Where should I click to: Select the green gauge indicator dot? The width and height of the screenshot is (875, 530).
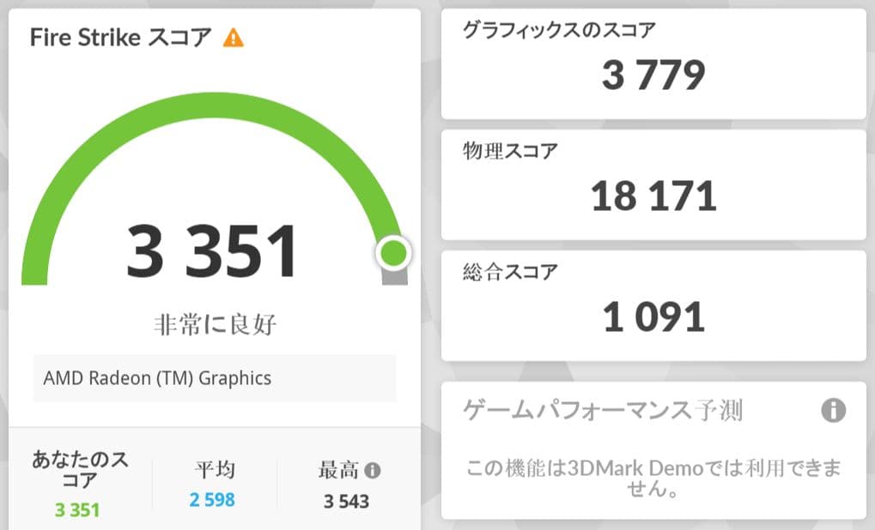click(394, 251)
